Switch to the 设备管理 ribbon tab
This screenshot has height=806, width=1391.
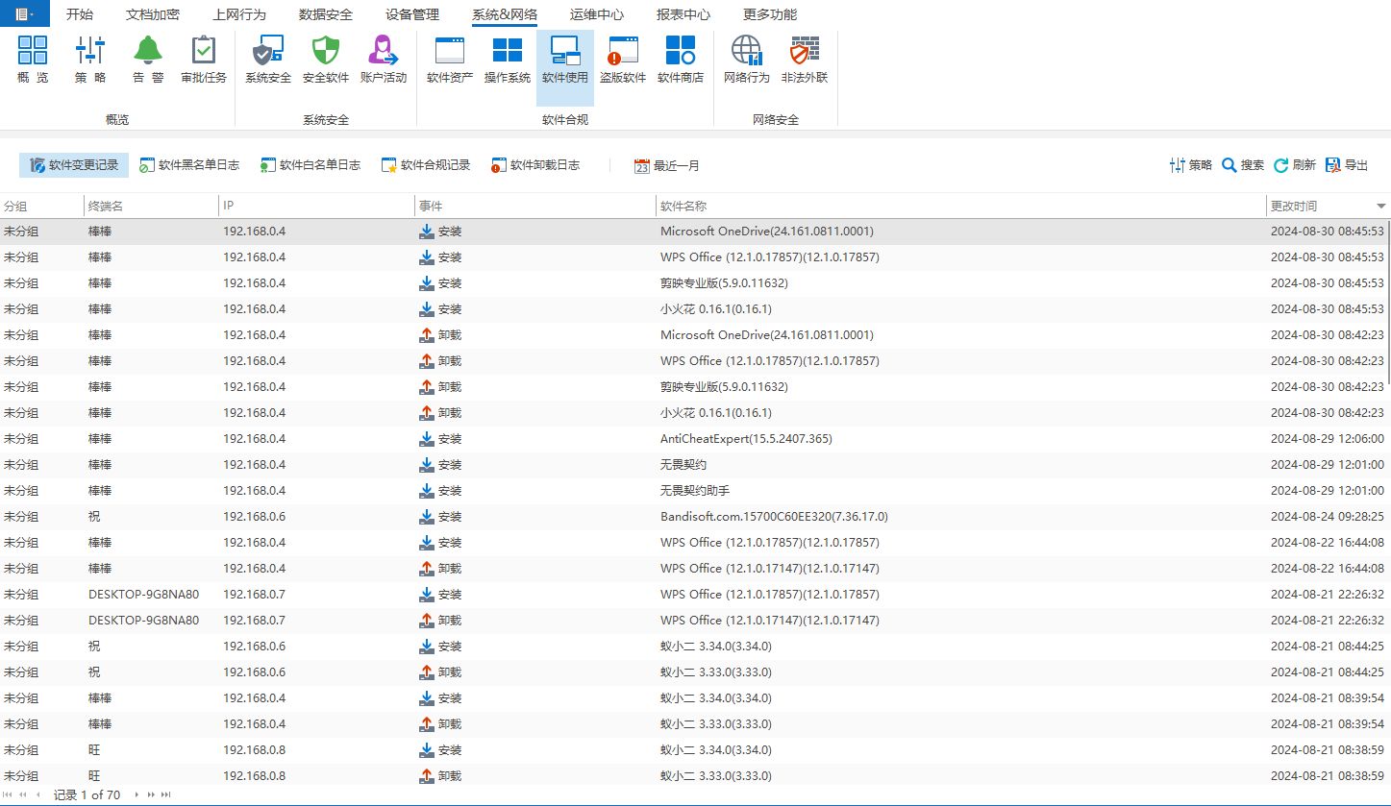click(x=412, y=14)
